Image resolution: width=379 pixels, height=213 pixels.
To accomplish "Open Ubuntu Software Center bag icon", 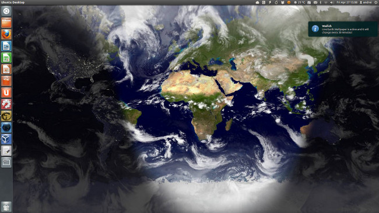I will click(x=6, y=81).
